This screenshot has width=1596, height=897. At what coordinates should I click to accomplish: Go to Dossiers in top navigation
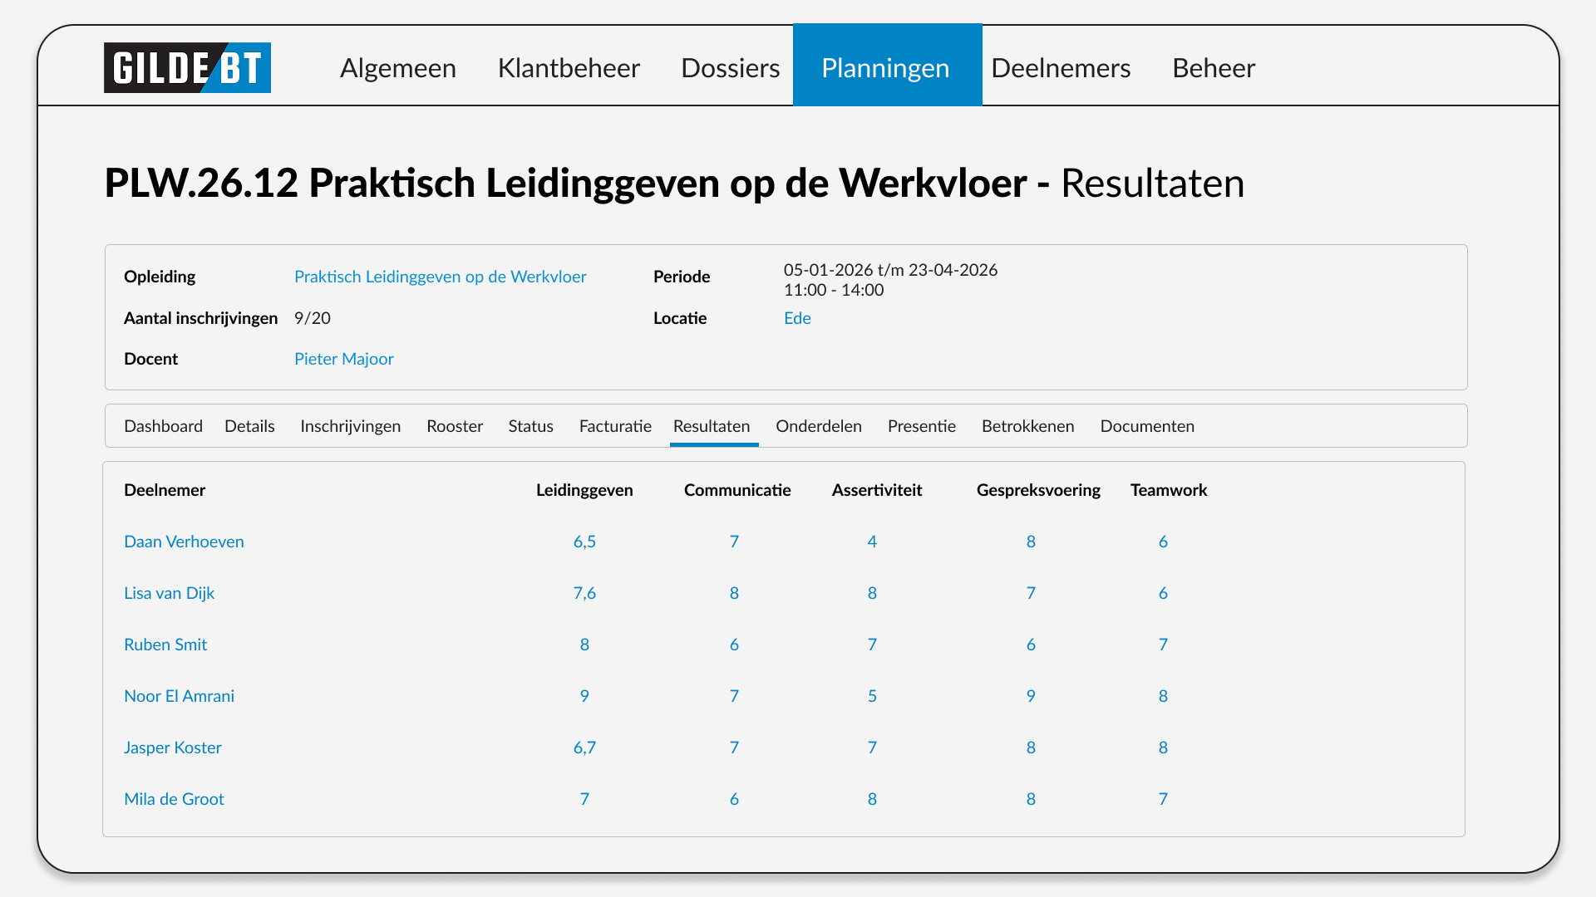click(730, 67)
